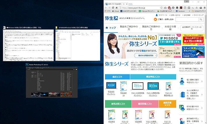Click the 会計ソフト category header
This screenshot has height=124, width=207.
[117, 77]
